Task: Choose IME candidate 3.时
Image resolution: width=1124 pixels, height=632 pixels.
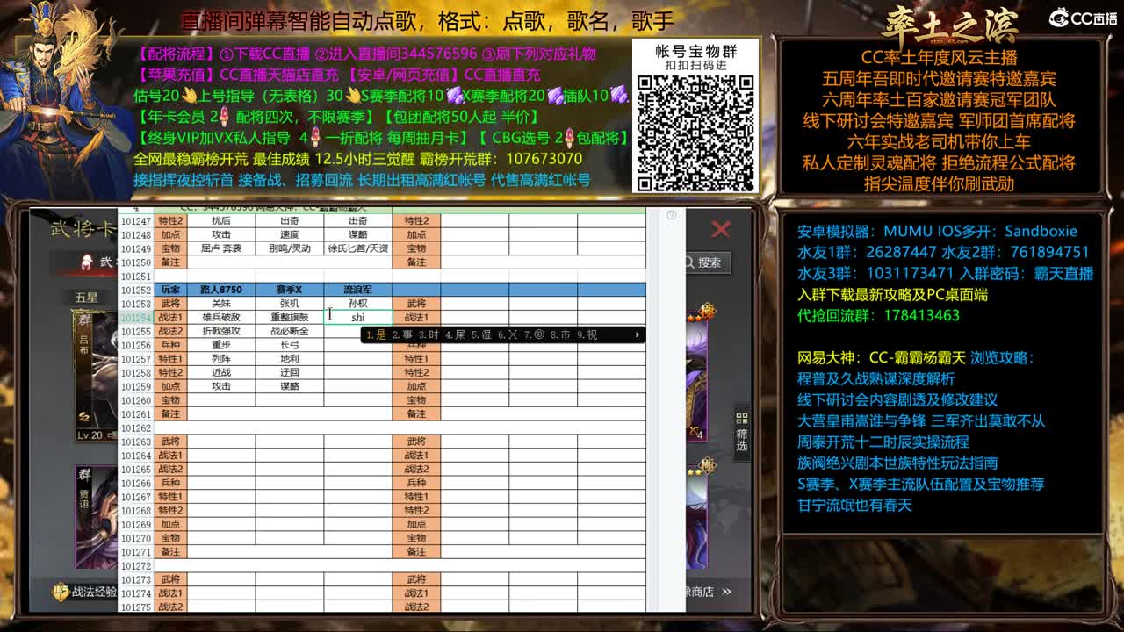Action: point(429,334)
